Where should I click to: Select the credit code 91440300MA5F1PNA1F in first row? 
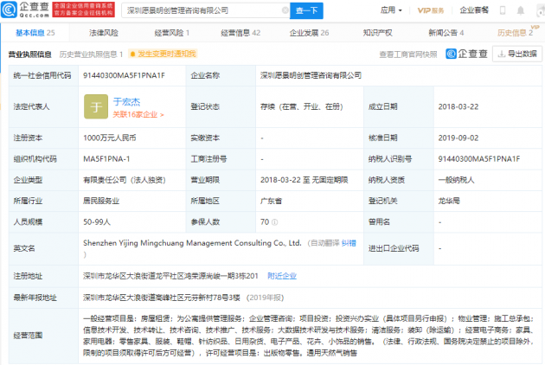click(x=124, y=75)
